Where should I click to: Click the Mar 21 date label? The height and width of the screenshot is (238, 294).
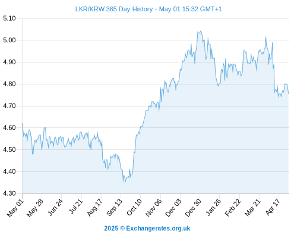(x=252, y=208)
